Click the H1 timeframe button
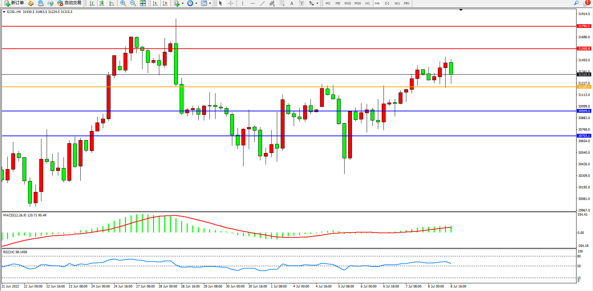Viewport: 593px width, 291px height. (x=367, y=3)
